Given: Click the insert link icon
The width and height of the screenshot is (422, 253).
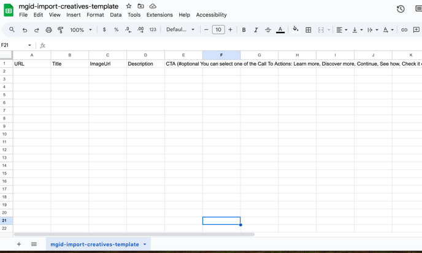Looking at the screenshot, I should tap(404, 30).
